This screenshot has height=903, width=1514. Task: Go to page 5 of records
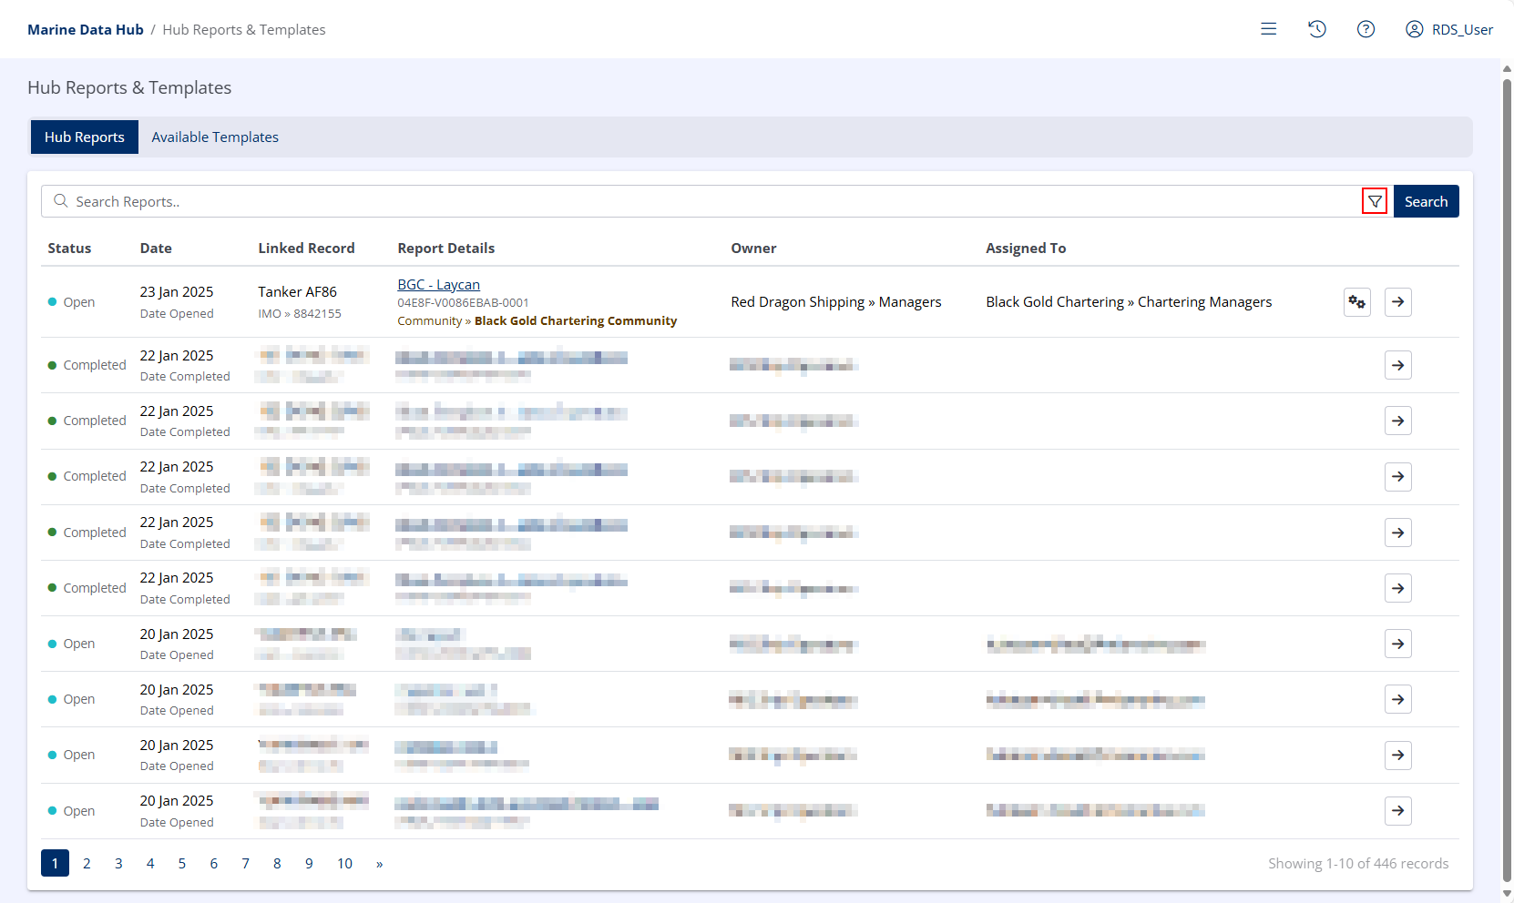pyautogui.click(x=182, y=863)
